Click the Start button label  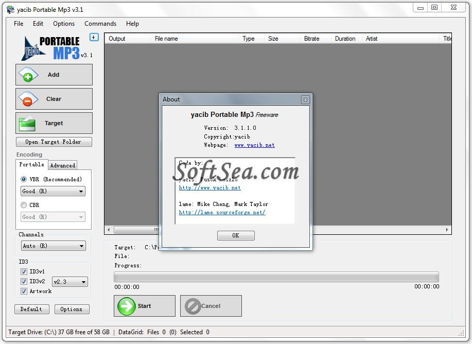144,306
